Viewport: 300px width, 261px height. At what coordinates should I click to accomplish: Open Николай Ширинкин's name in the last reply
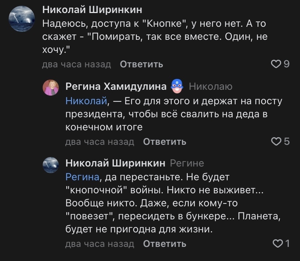coord(115,163)
